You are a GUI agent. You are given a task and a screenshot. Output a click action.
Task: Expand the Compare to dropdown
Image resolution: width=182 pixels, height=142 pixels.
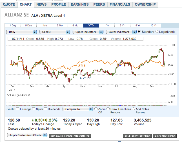(77, 109)
